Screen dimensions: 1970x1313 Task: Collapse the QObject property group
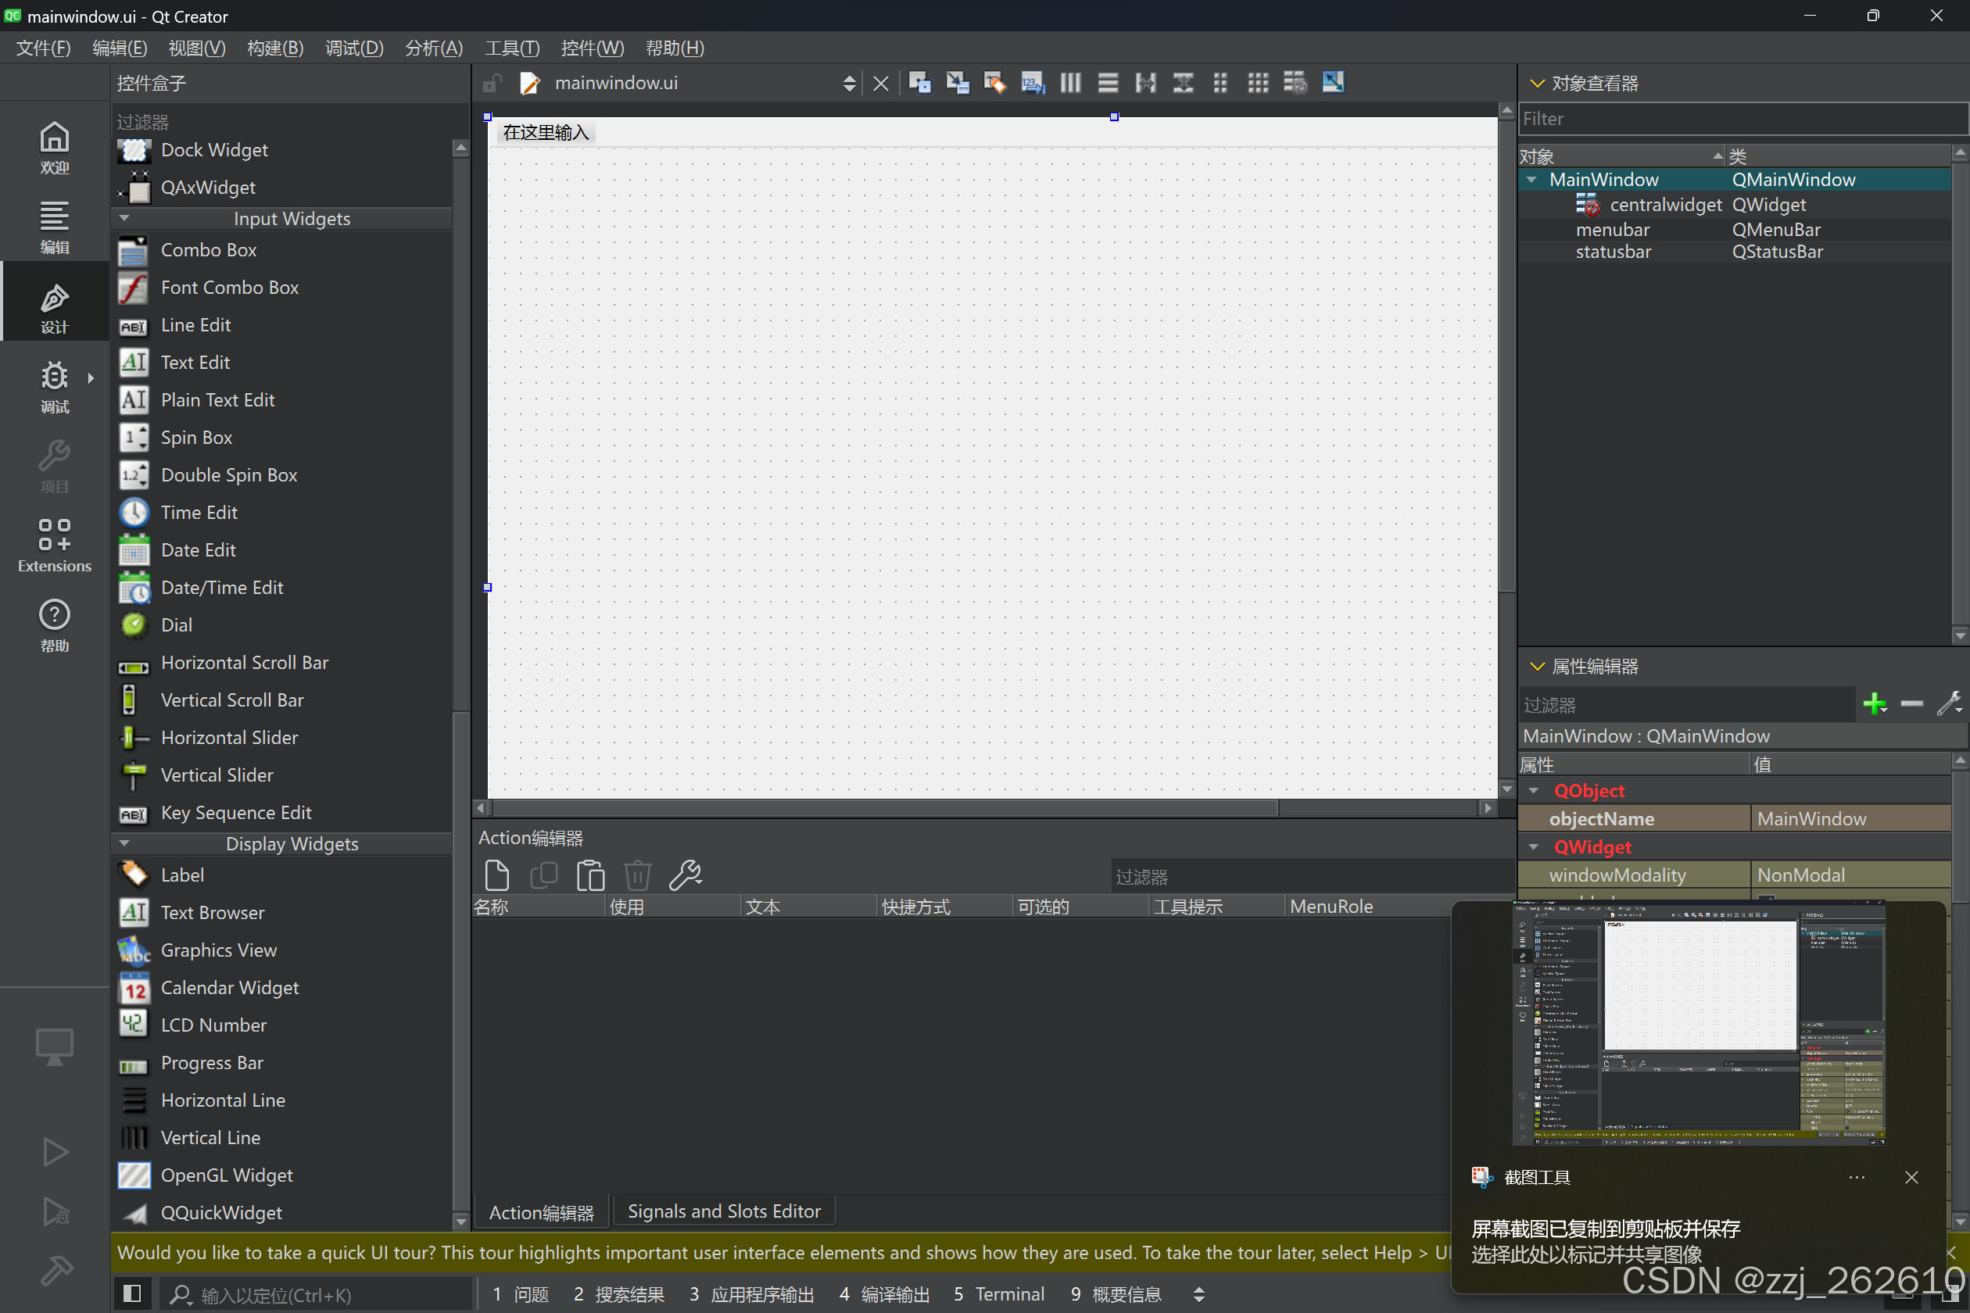[x=1534, y=790]
